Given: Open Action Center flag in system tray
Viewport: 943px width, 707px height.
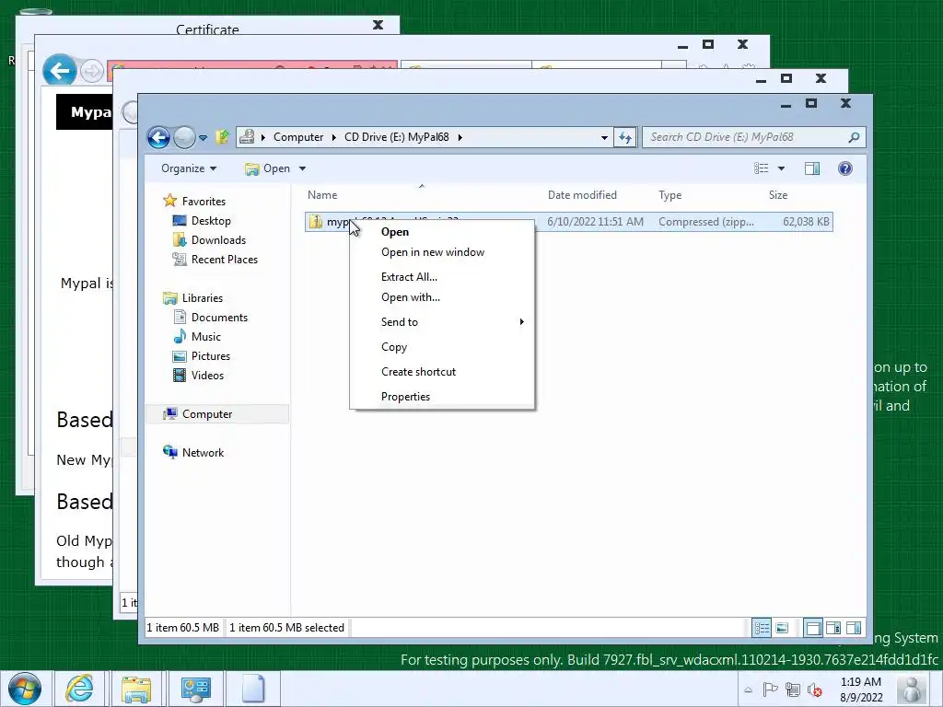Looking at the screenshot, I should click(x=770, y=690).
